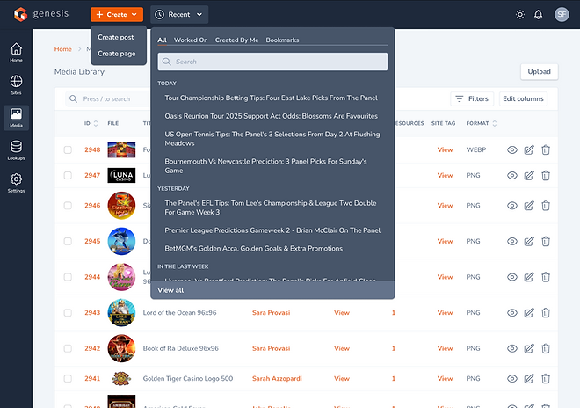580x408 pixels.
Task: Click the Genesis logo icon
Action: pyautogui.click(x=21, y=14)
